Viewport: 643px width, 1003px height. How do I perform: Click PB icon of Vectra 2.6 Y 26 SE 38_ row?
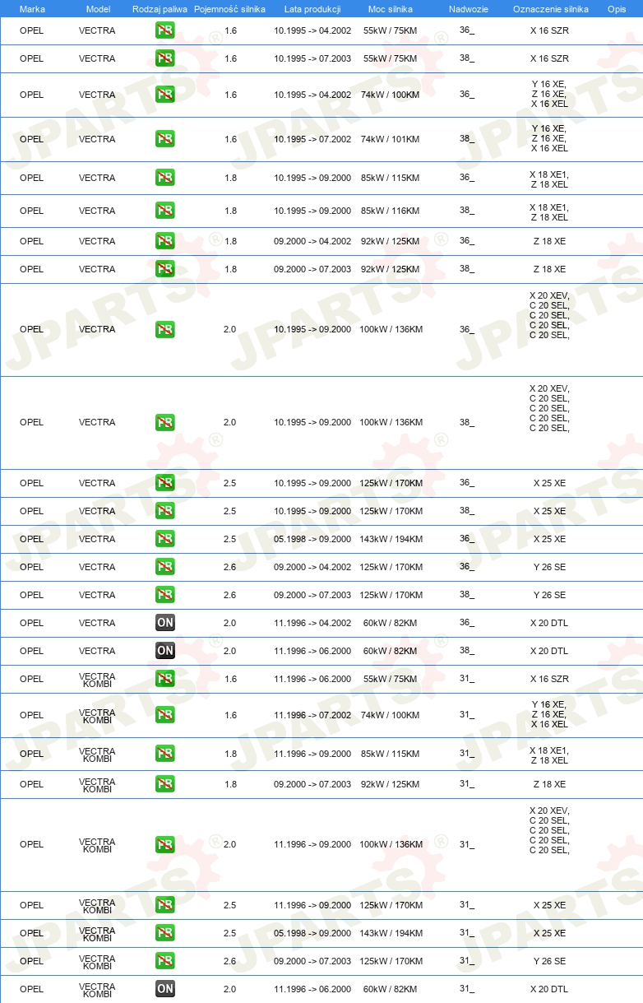(164, 595)
